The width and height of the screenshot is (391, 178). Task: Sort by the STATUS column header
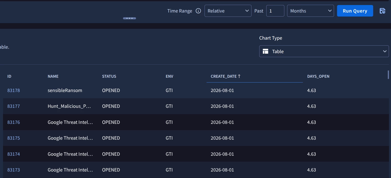(109, 76)
